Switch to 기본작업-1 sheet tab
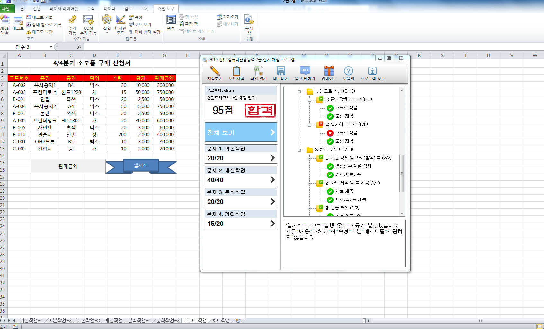Screen dimensions: 544x329 pyautogui.click(x=31, y=320)
